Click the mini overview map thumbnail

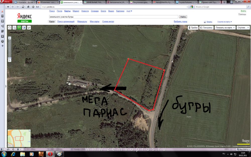19,138
